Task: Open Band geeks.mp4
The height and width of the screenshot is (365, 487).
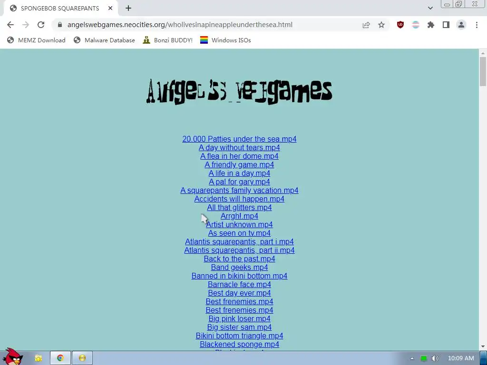Action: point(239,267)
